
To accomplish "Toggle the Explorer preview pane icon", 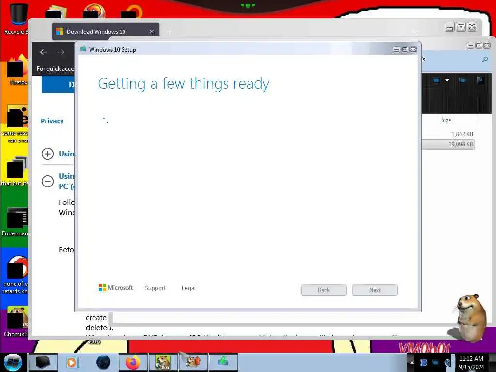I will coord(463,80).
